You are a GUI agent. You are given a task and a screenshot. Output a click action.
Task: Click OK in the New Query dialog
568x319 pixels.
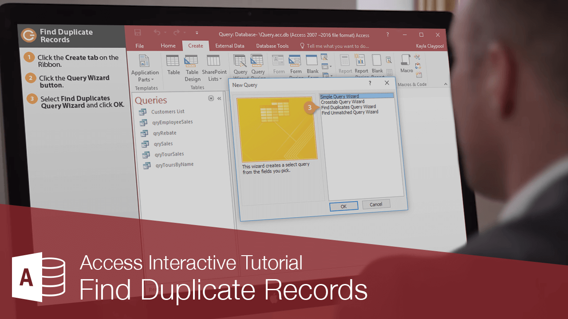[343, 206]
